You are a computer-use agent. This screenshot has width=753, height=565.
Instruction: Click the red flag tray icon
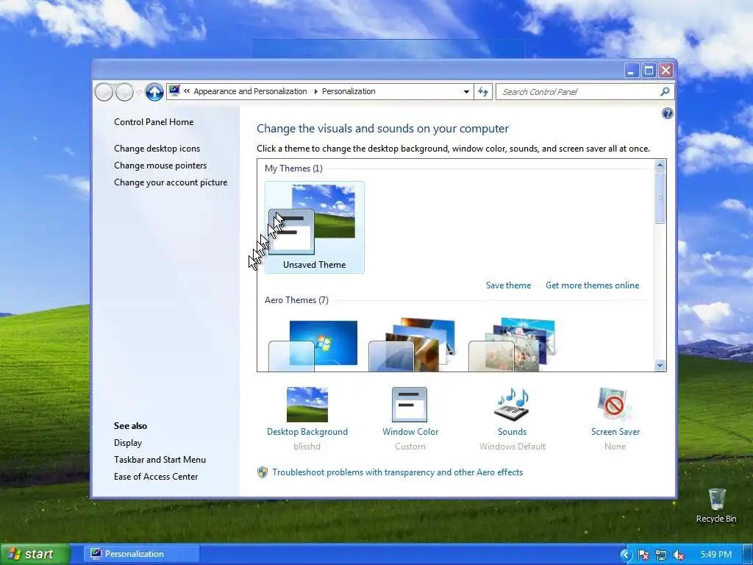(x=643, y=555)
